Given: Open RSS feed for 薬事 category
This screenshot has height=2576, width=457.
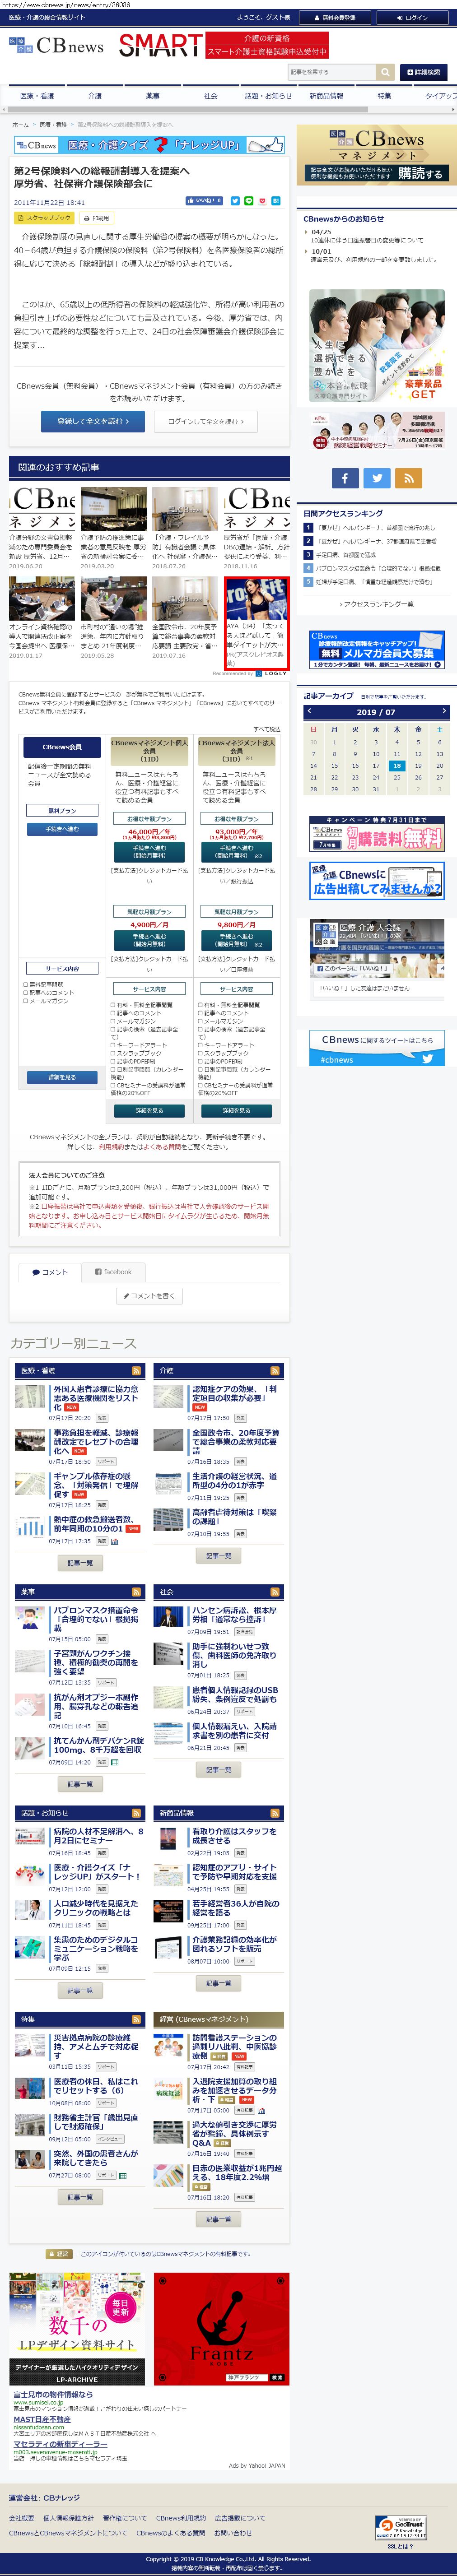Looking at the screenshot, I should [x=137, y=1592].
